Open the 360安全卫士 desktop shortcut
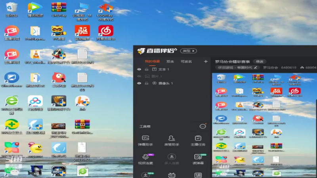 11,127
